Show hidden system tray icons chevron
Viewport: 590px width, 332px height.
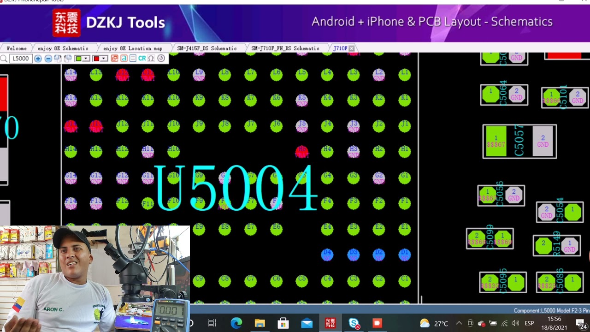(x=459, y=323)
